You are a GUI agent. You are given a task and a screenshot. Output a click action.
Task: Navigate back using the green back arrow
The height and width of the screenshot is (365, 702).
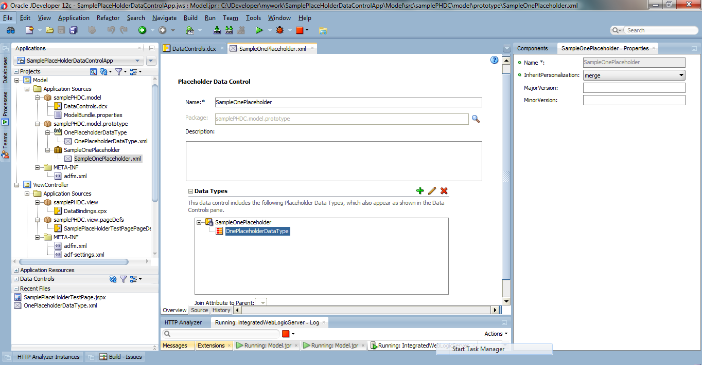pos(143,30)
